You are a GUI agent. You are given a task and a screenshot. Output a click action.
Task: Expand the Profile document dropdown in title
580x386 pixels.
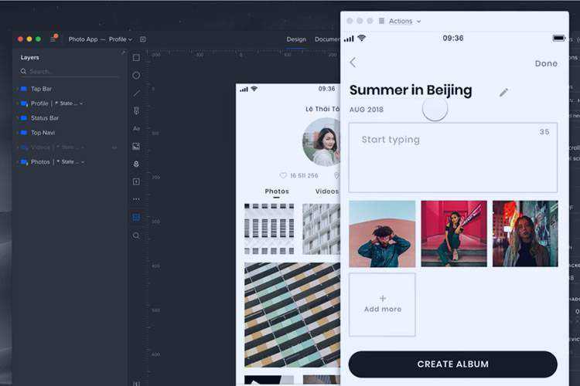tap(130, 39)
